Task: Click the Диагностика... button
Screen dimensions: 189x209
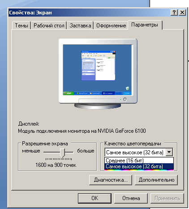Action: pyautogui.click(x=111, y=180)
